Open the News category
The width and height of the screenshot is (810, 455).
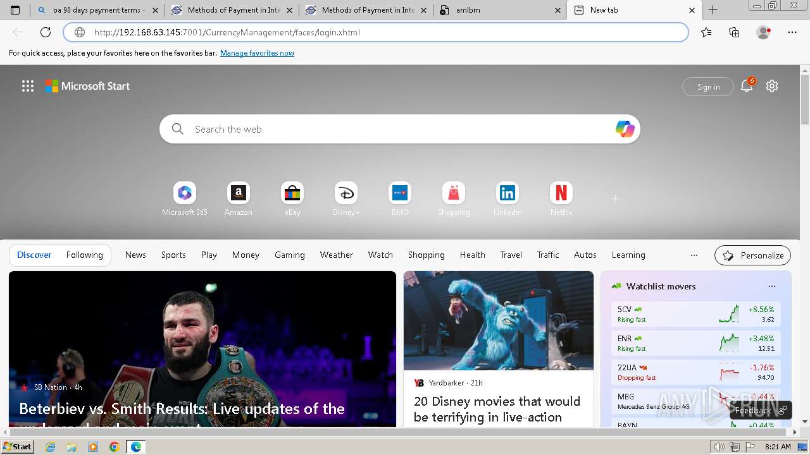click(135, 255)
